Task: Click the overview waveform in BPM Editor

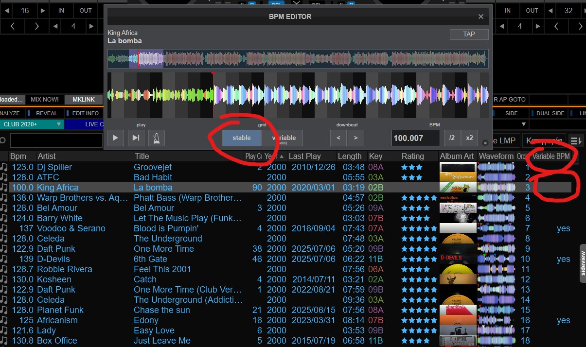Action: pyautogui.click(x=298, y=59)
